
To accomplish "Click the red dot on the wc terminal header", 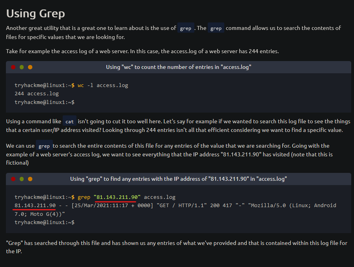I will pos(13,67).
